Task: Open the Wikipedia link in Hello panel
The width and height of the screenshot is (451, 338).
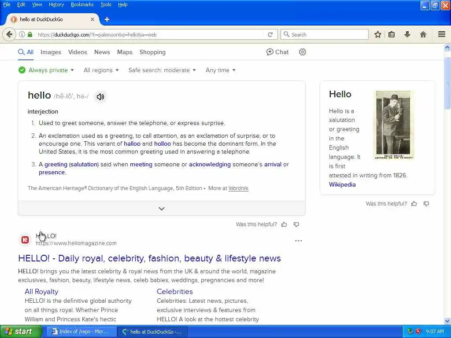Action: (x=342, y=184)
